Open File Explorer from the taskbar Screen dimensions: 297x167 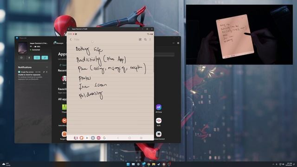(x=154, y=164)
